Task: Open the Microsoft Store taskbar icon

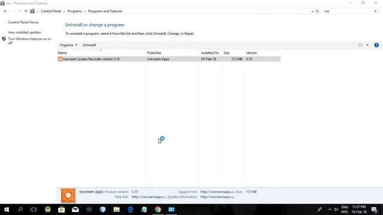Action: 62,210
